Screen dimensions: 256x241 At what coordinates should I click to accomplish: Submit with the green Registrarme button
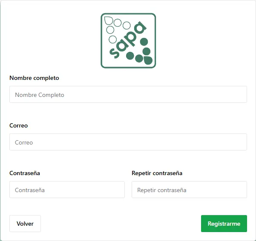click(224, 224)
